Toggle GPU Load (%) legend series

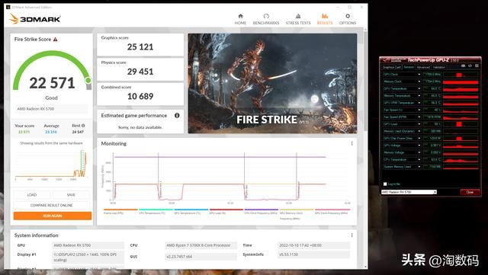pos(226,212)
